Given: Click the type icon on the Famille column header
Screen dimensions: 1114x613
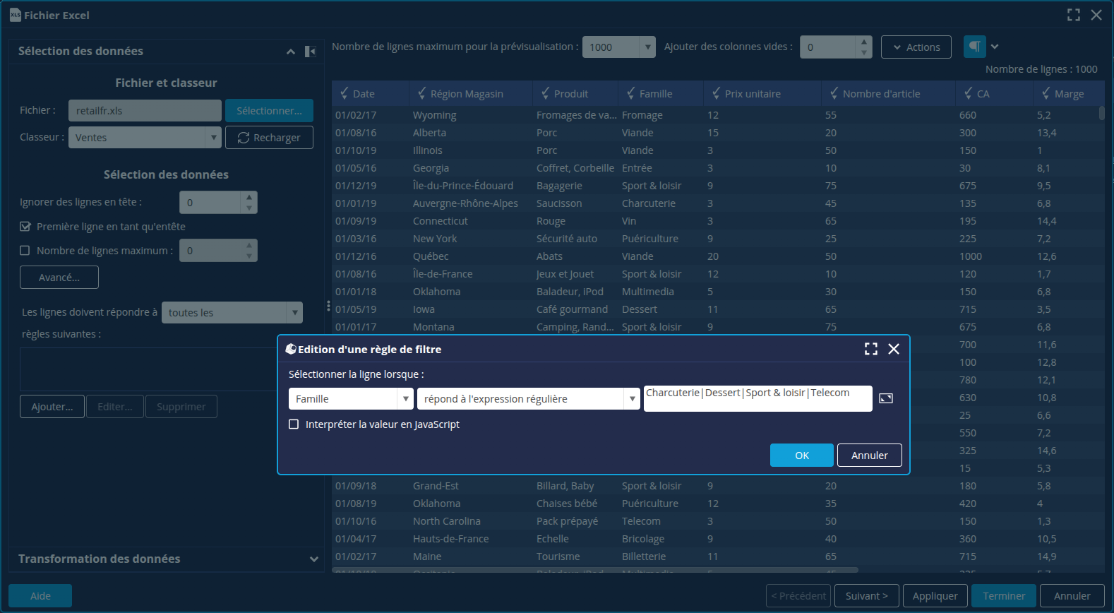Looking at the screenshot, I should (x=630, y=93).
